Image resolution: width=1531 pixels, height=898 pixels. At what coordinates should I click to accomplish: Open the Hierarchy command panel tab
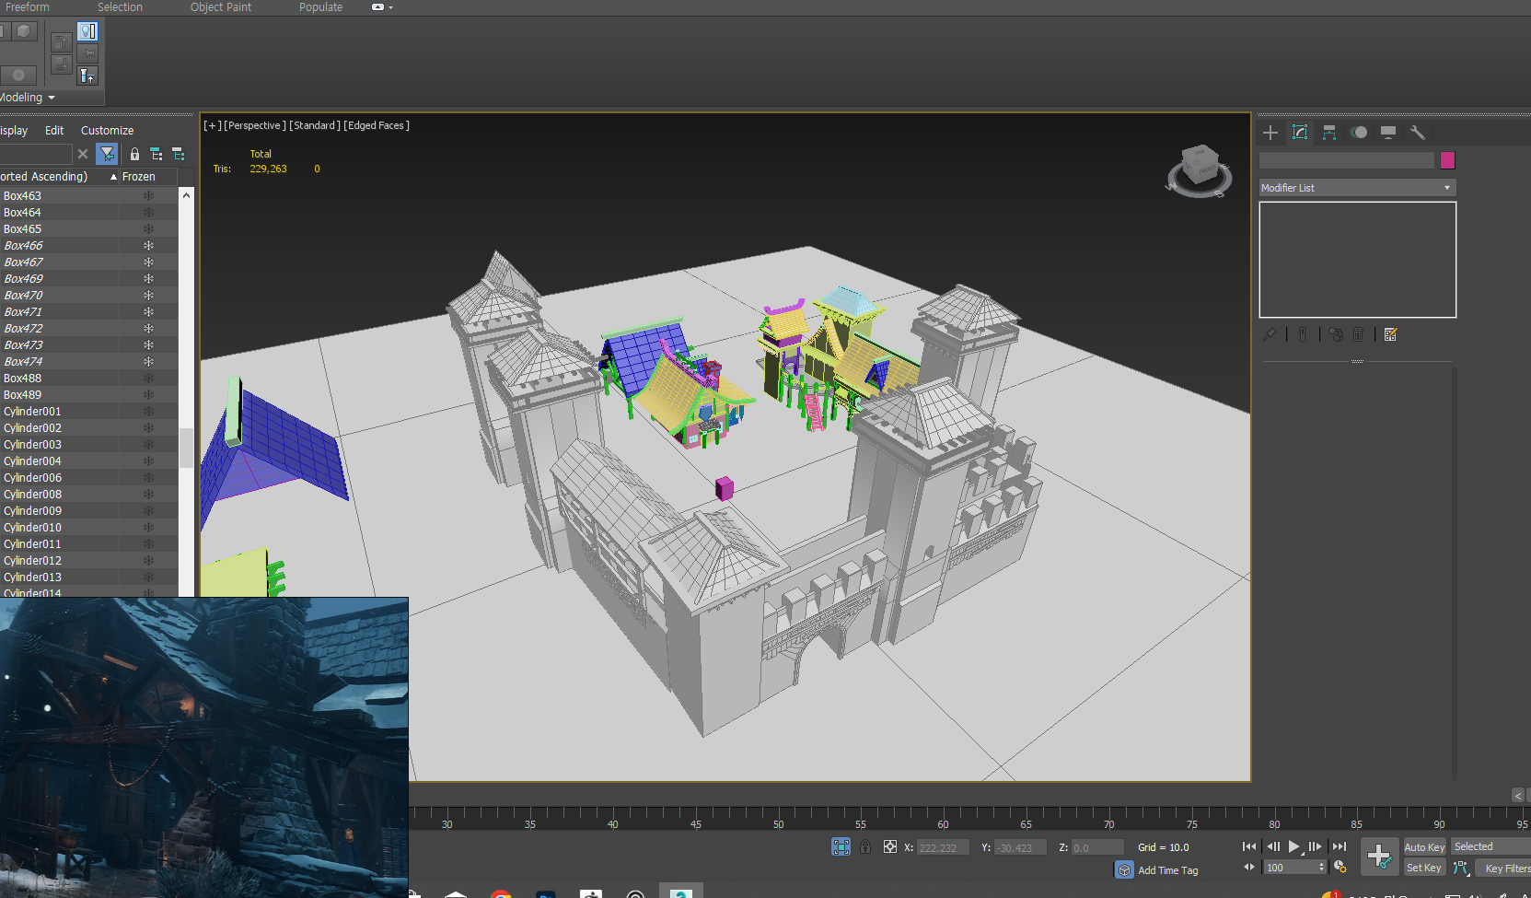click(1329, 133)
